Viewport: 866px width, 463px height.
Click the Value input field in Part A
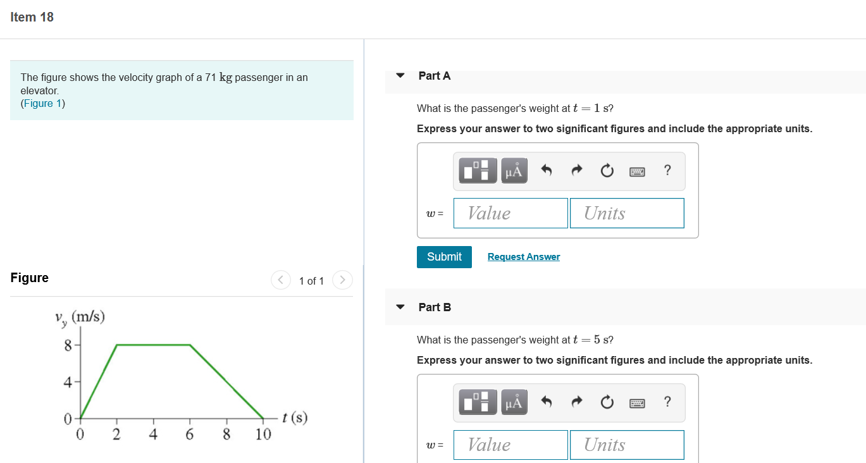[x=510, y=213]
